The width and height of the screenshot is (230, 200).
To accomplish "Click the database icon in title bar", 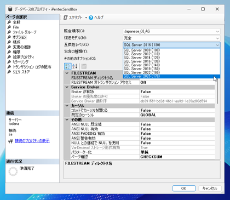I will pyautogui.click(x=10, y=9).
